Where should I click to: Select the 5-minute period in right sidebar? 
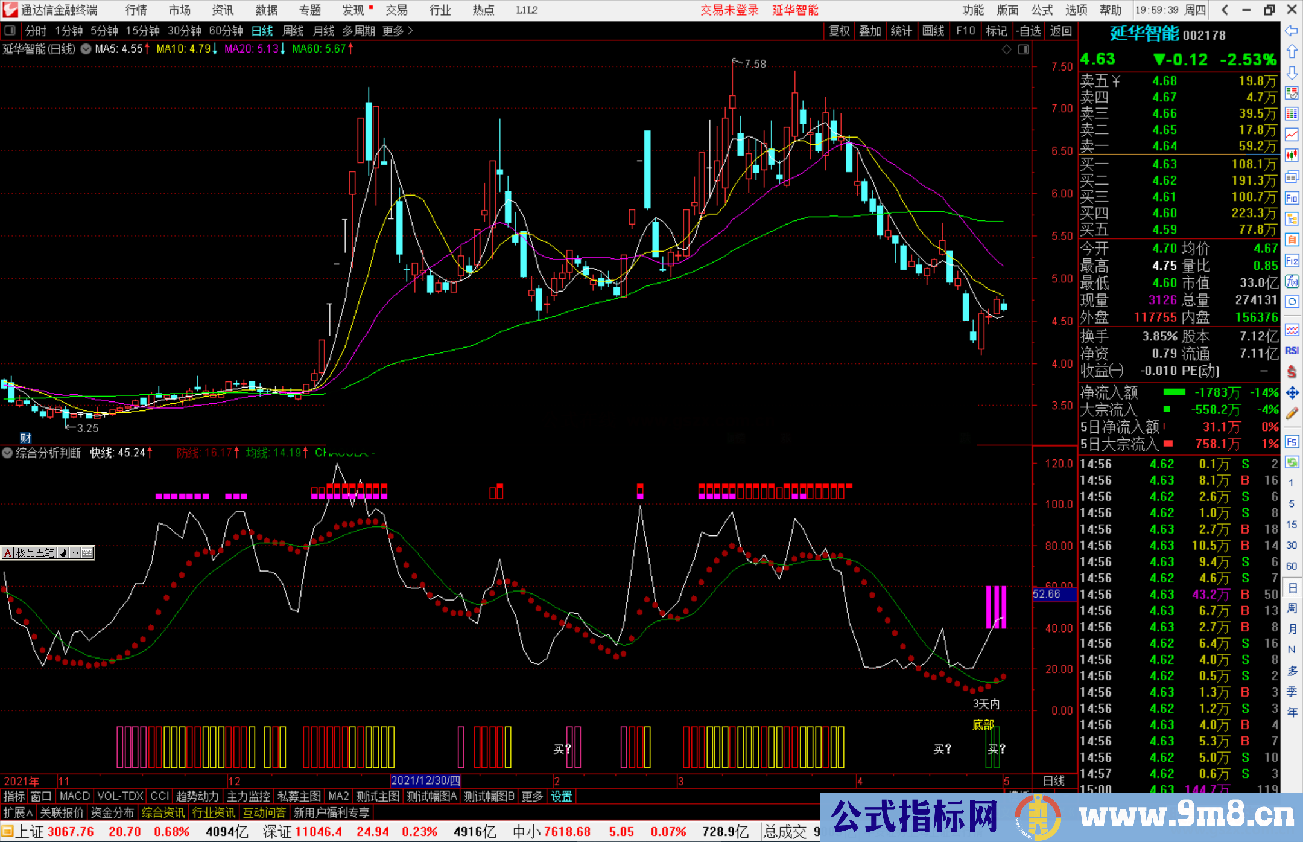pos(1291,503)
